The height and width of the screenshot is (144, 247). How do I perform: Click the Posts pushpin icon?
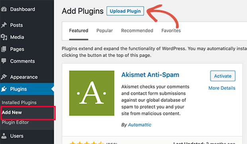pos(4,25)
